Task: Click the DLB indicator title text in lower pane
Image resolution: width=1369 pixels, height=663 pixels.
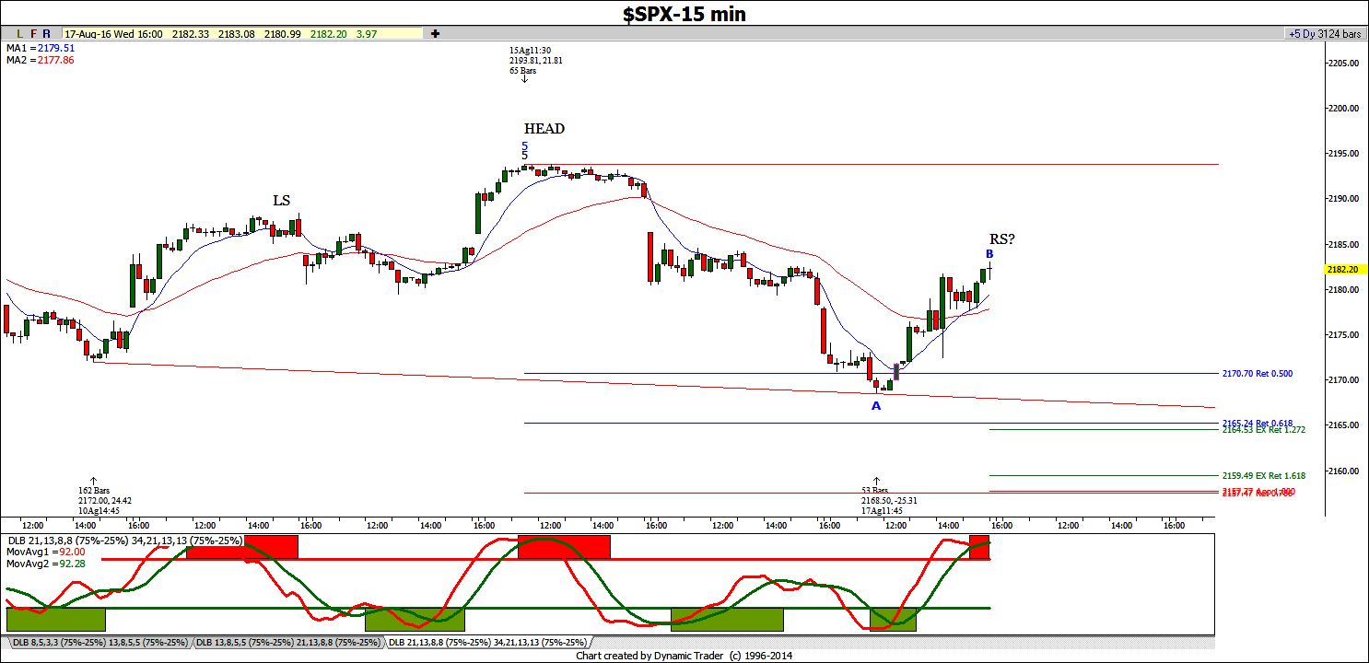Action: tap(124, 541)
